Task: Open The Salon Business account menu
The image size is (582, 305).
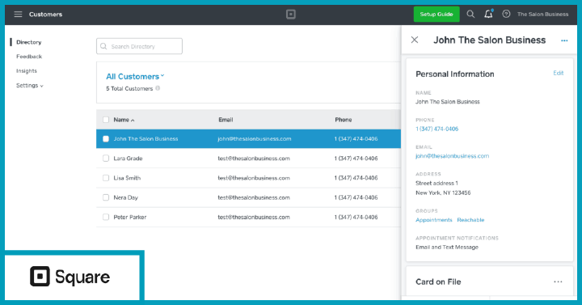Action: (542, 14)
